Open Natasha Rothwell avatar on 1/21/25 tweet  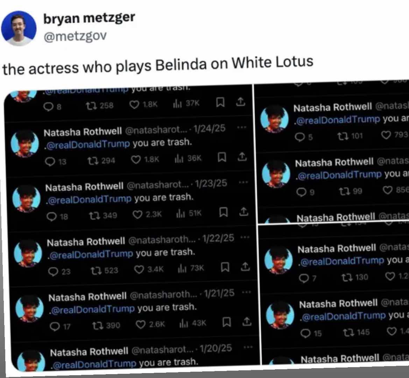29,309
